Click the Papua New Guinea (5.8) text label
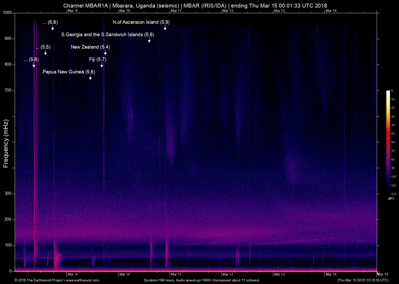 click(x=69, y=72)
